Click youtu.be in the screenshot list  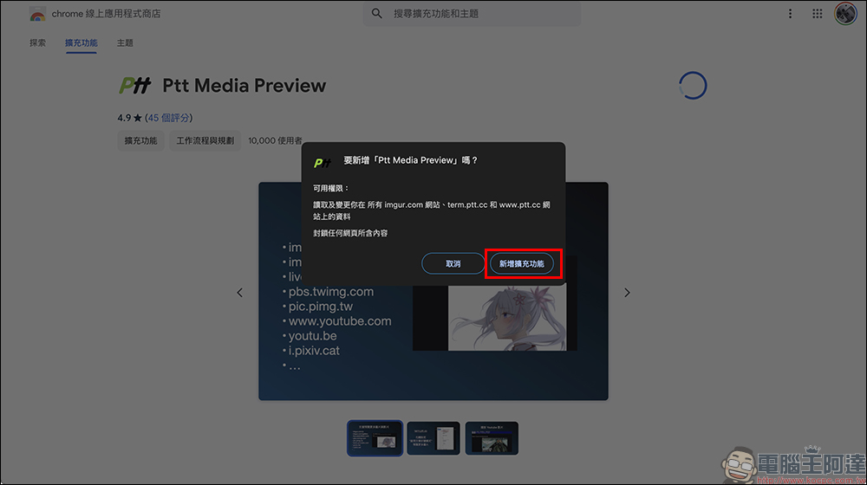tap(312, 336)
